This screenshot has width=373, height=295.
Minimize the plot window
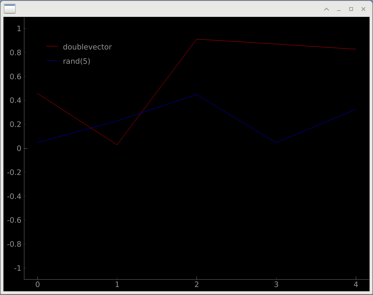tap(339, 9)
